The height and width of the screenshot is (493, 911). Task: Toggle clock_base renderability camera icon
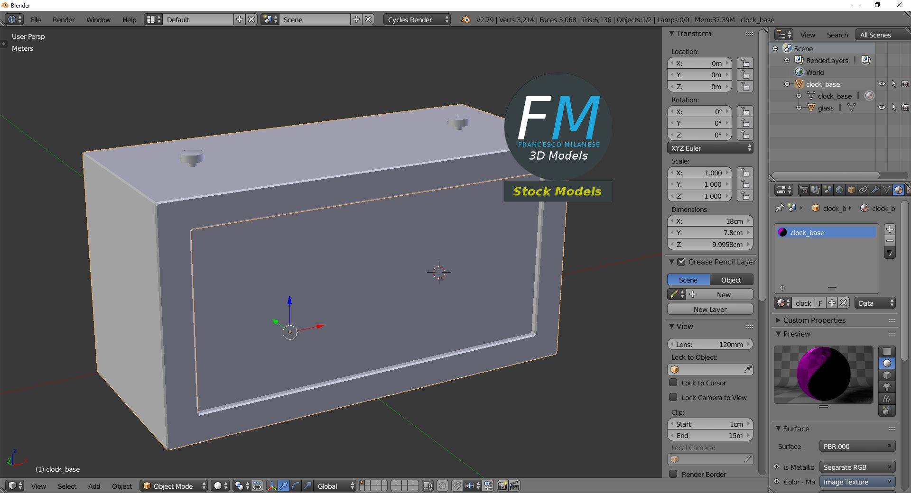coord(905,84)
